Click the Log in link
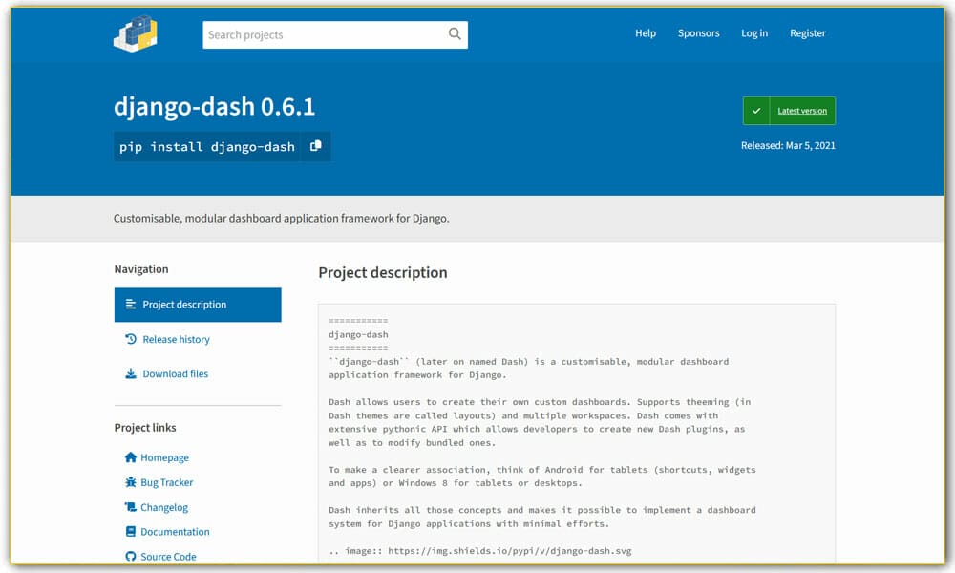 [x=754, y=32]
